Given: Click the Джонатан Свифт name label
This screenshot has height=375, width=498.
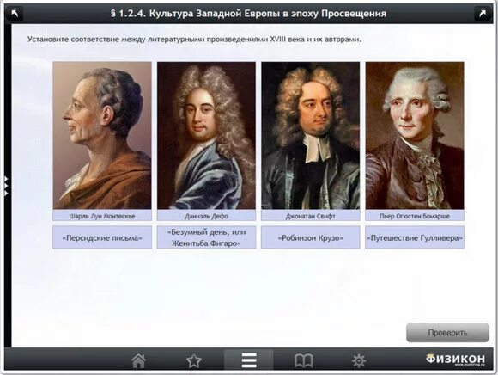Looking at the screenshot, I should click(x=311, y=216).
